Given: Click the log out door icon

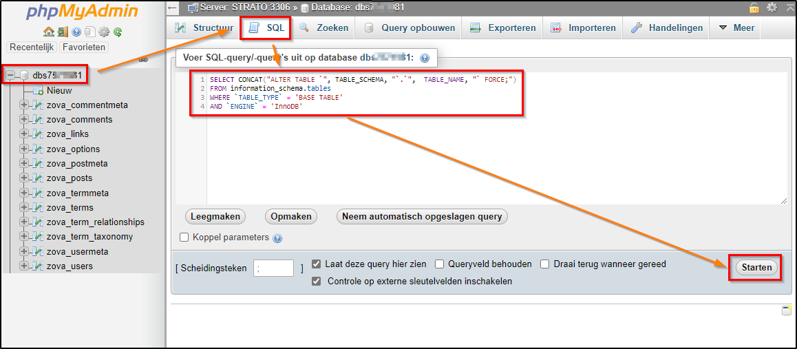Looking at the screenshot, I should point(63,32).
